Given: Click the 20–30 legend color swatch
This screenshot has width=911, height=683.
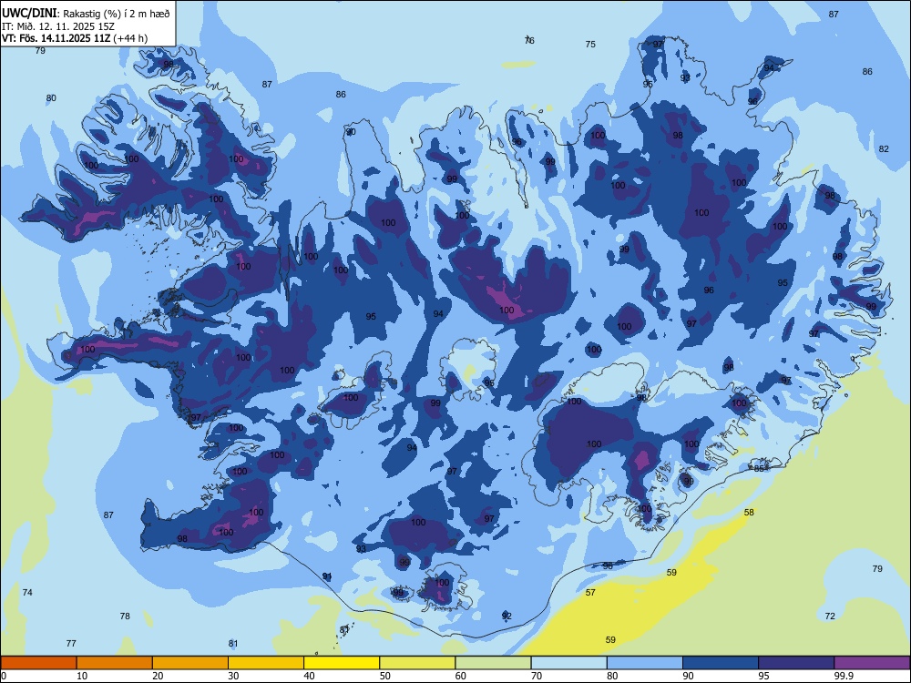Looking at the screenshot, I should point(190,663).
